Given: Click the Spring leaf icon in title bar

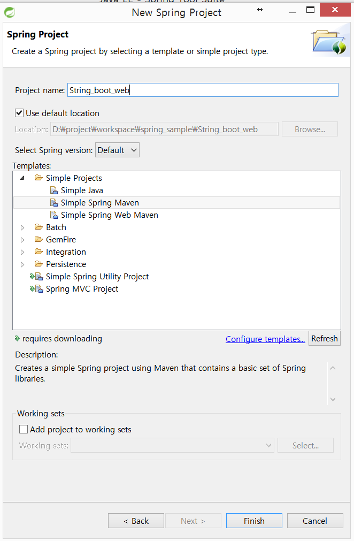Looking at the screenshot, I should [10, 12].
